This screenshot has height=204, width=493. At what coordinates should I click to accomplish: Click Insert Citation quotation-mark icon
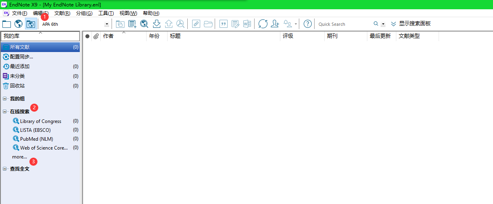click(223, 24)
